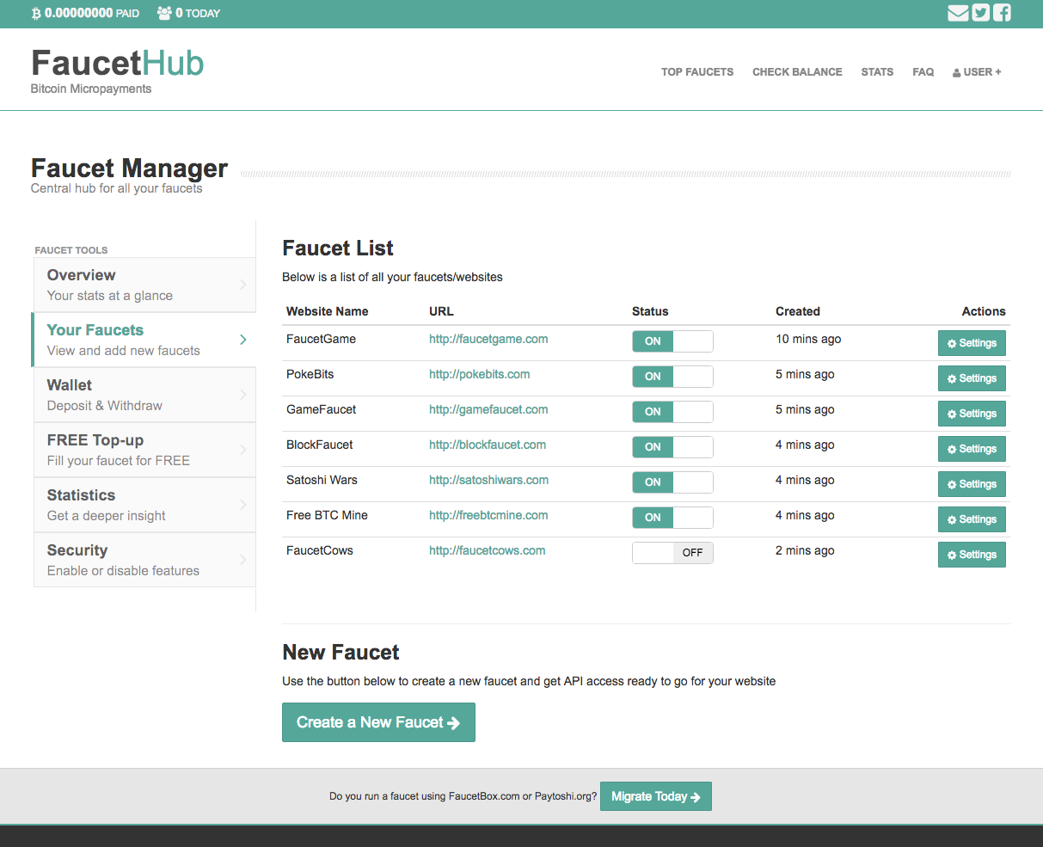
Task: Open Settings for PokeBits
Action: tap(972, 378)
